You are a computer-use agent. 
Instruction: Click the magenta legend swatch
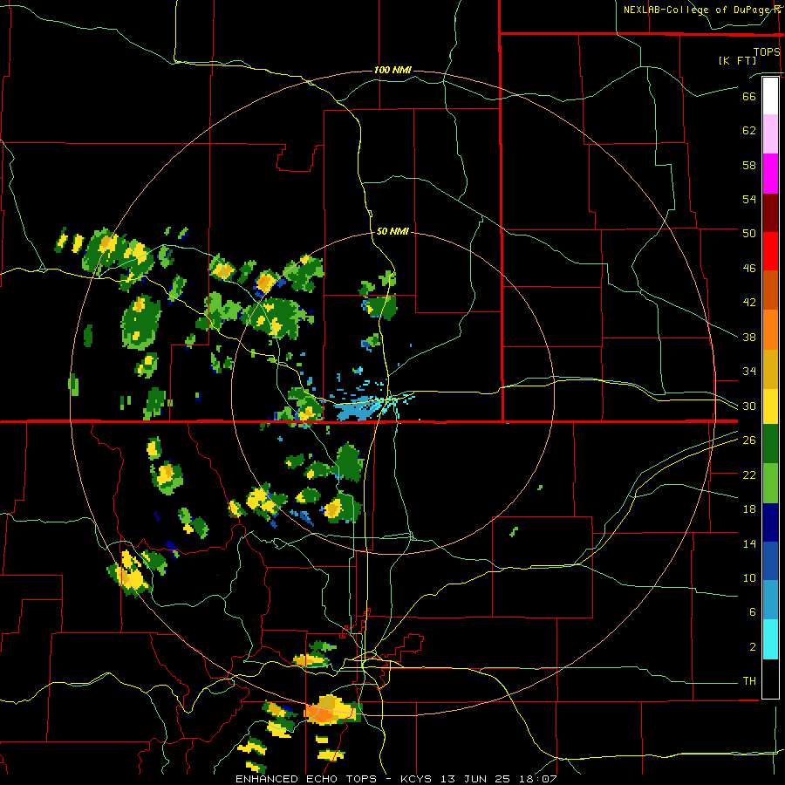pos(770,174)
